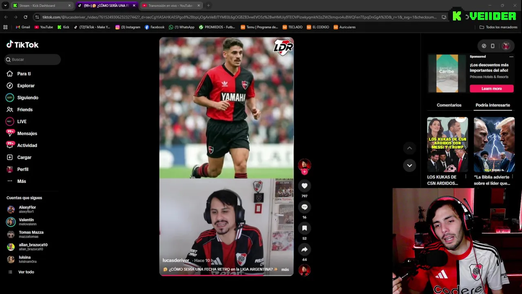Screen dimensions: 522x294
Task: Expand video caption with más
Action: click(x=285, y=269)
